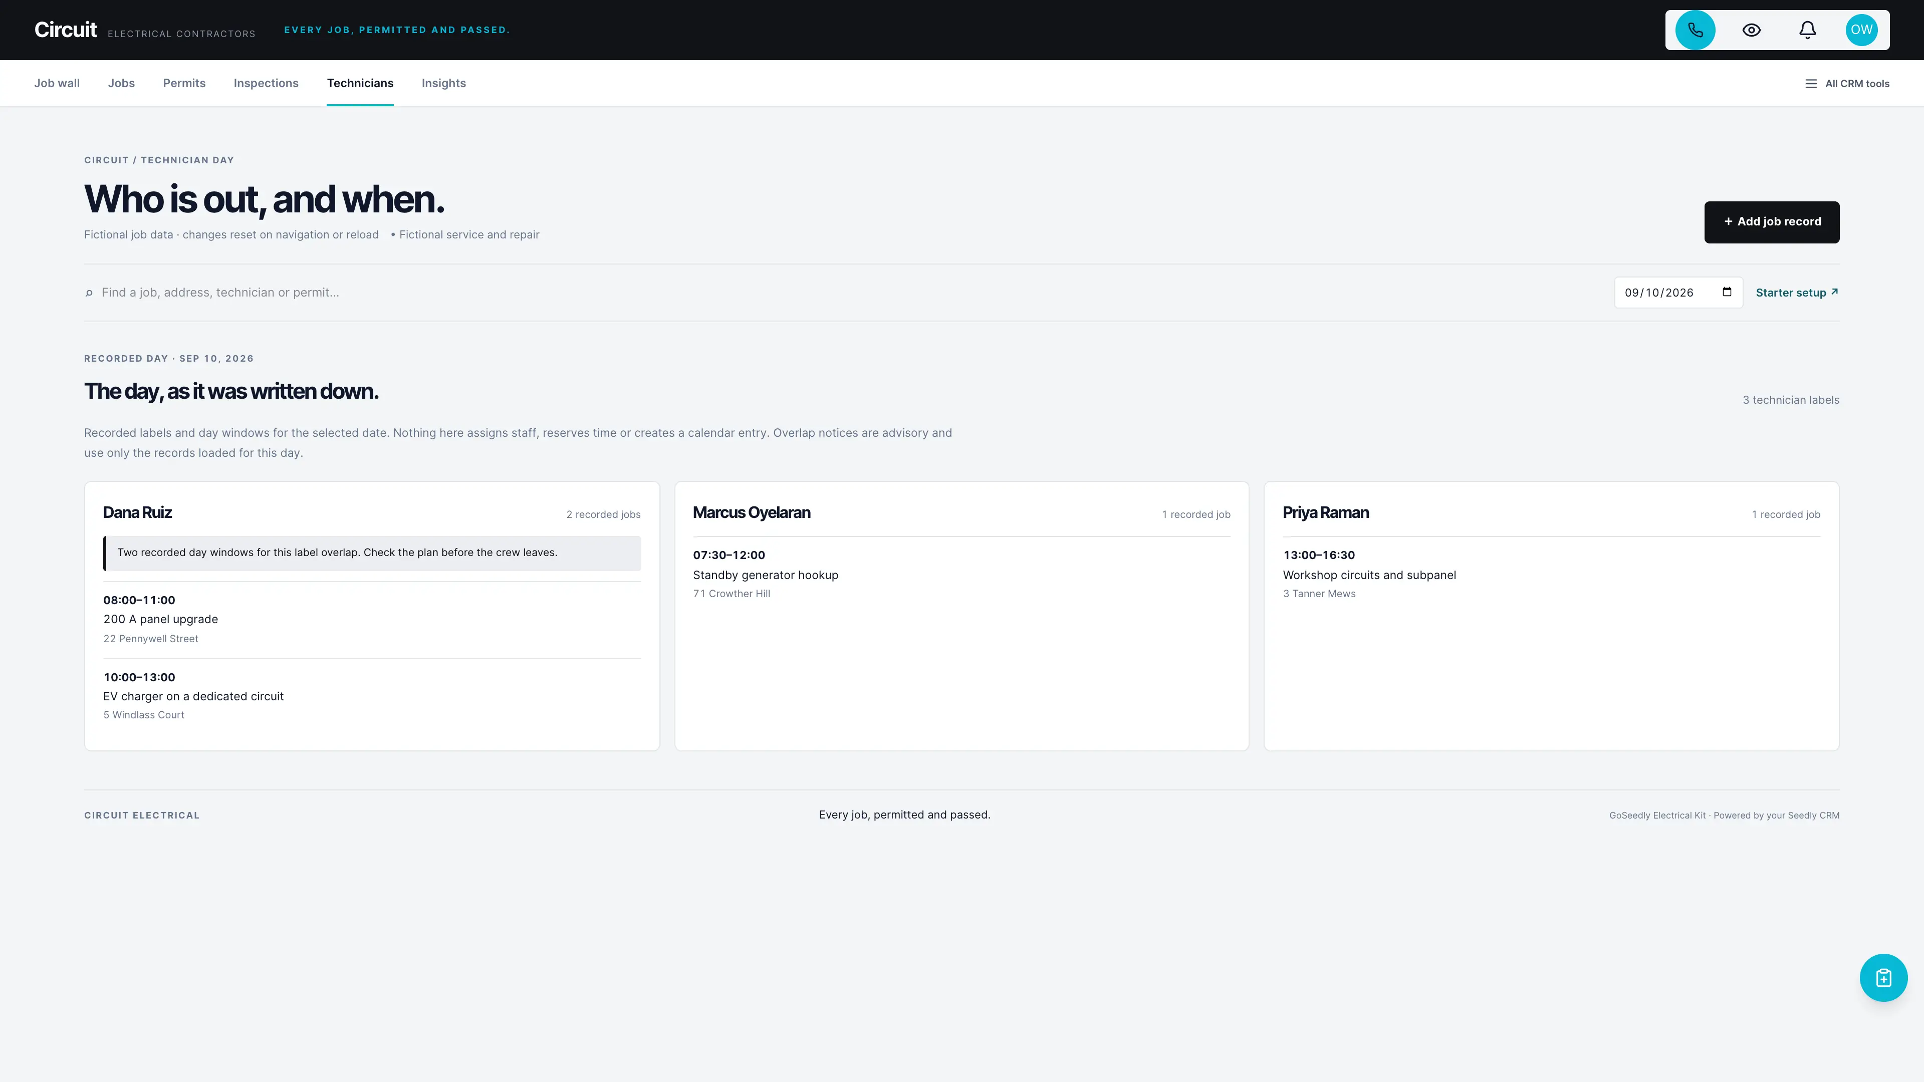The width and height of the screenshot is (1924, 1082).
Task: Click GoSeedly Electrical Kit footer text
Action: click(x=1725, y=816)
